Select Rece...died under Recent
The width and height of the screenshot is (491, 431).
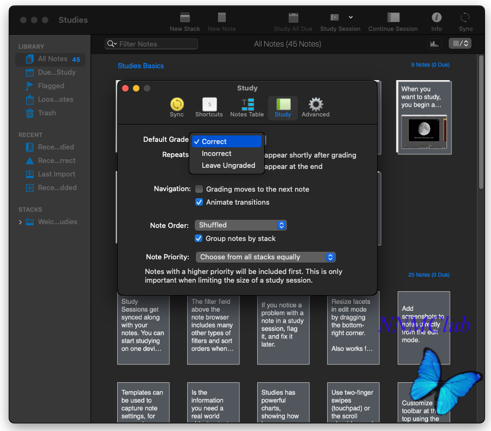coord(50,147)
